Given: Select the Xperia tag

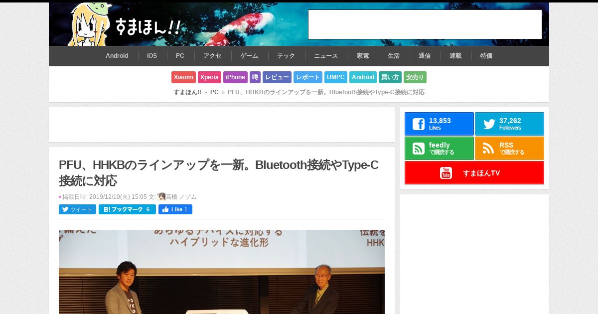Looking at the screenshot, I should click(x=209, y=77).
